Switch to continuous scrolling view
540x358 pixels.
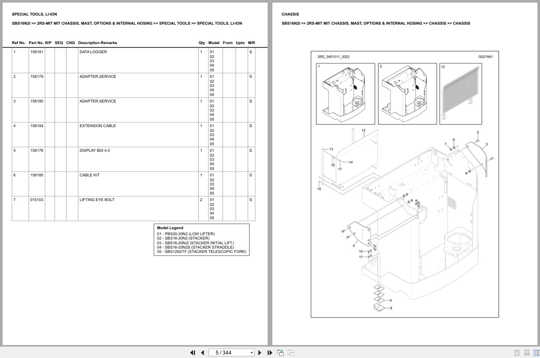click(527, 353)
